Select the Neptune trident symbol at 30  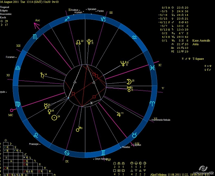[x=123, y=63]
